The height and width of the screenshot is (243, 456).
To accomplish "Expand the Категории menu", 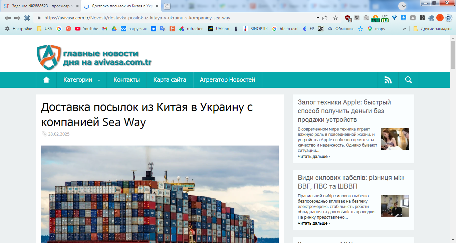I will click(82, 80).
